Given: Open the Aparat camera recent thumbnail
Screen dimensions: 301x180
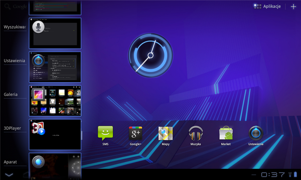Looking at the screenshot, I should (55, 166).
